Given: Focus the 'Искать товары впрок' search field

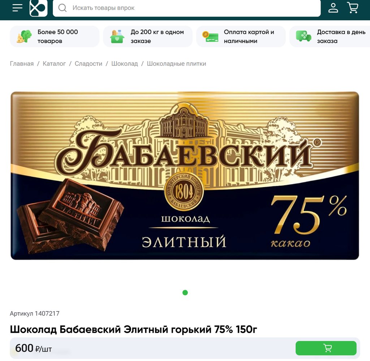Looking at the screenshot, I should tap(187, 8).
